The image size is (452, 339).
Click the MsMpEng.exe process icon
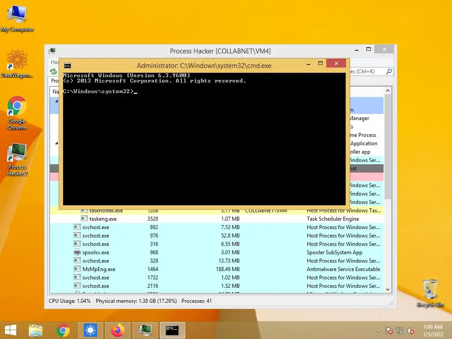click(77, 269)
